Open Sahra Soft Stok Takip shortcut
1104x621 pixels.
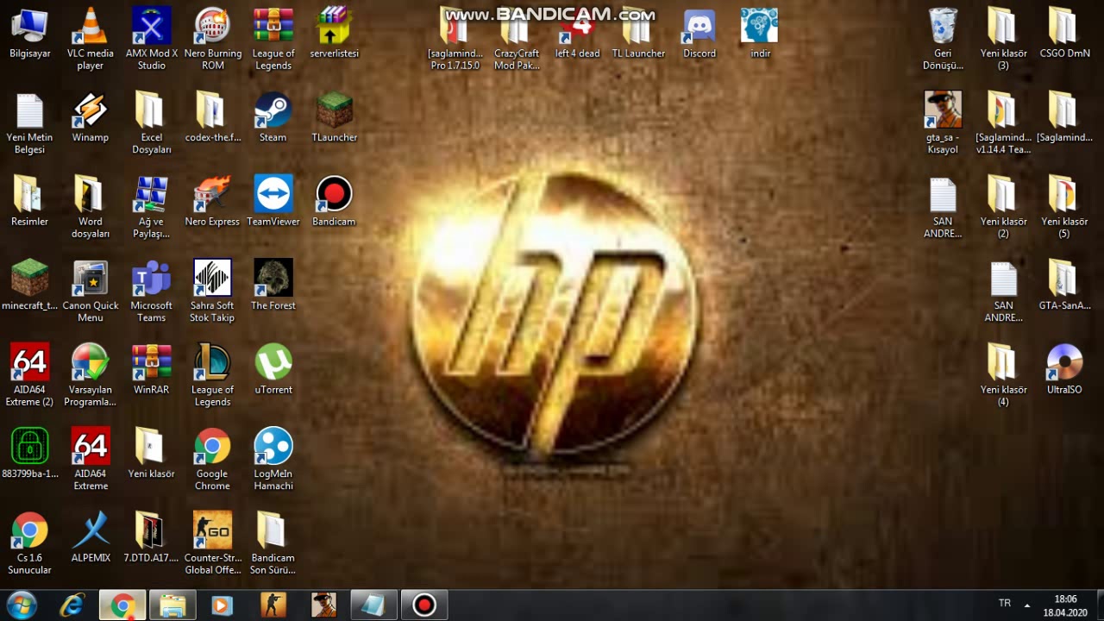click(x=212, y=291)
